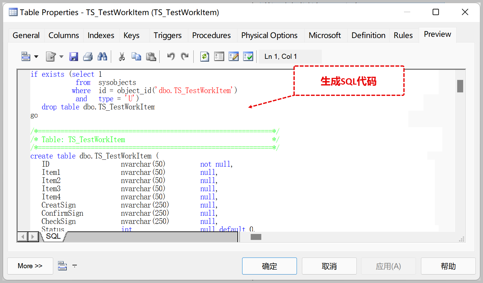
Task: Expand the editor menu dropdown arrow
Action: pyautogui.click(x=36, y=57)
